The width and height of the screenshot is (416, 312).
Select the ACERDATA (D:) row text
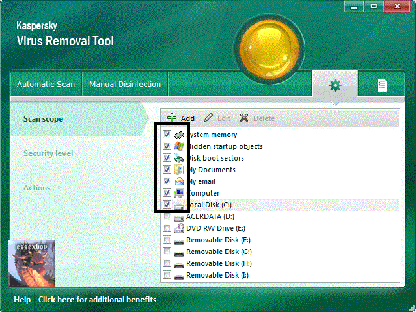pyautogui.click(x=210, y=216)
